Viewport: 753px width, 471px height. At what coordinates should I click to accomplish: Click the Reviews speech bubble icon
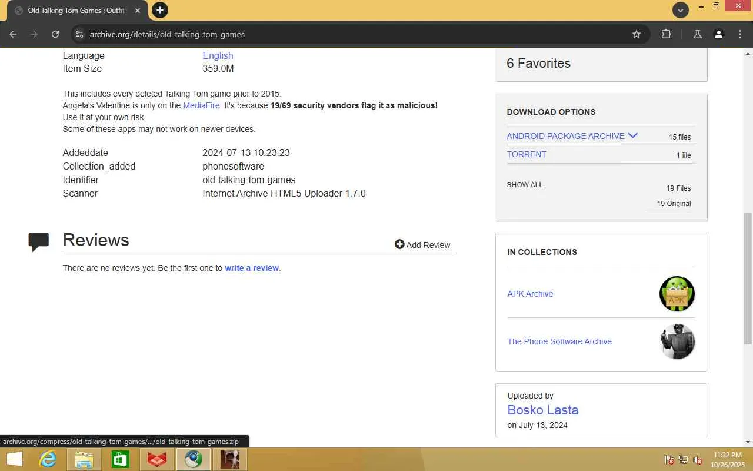point(39,241)
